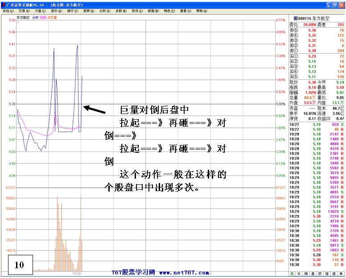Switch to the 价 tab

pos(299,274)
